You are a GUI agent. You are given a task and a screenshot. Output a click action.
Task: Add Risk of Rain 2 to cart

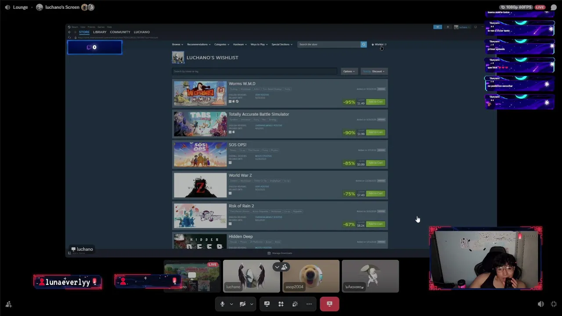pos(375,224)
